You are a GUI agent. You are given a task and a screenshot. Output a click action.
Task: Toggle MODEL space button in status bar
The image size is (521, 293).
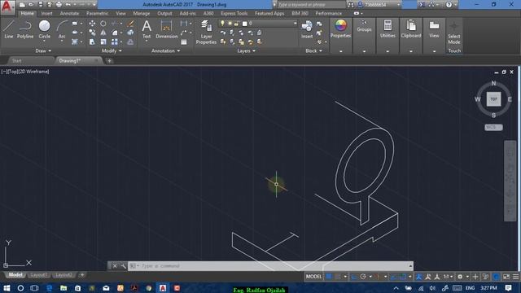(x=313, y=277)
